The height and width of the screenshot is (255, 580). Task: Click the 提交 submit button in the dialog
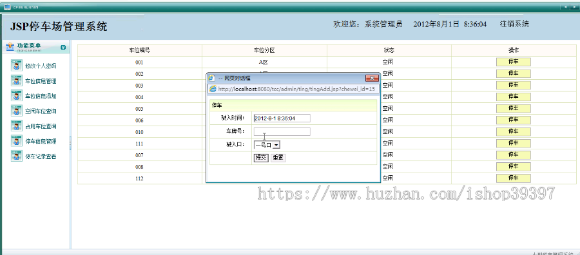tap(261, 157)
